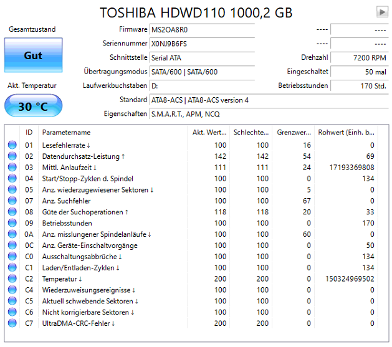Click the Eingeschaltet field 50 mal
This screenshot has width=392, height=347.
click(x=360, y=72)
